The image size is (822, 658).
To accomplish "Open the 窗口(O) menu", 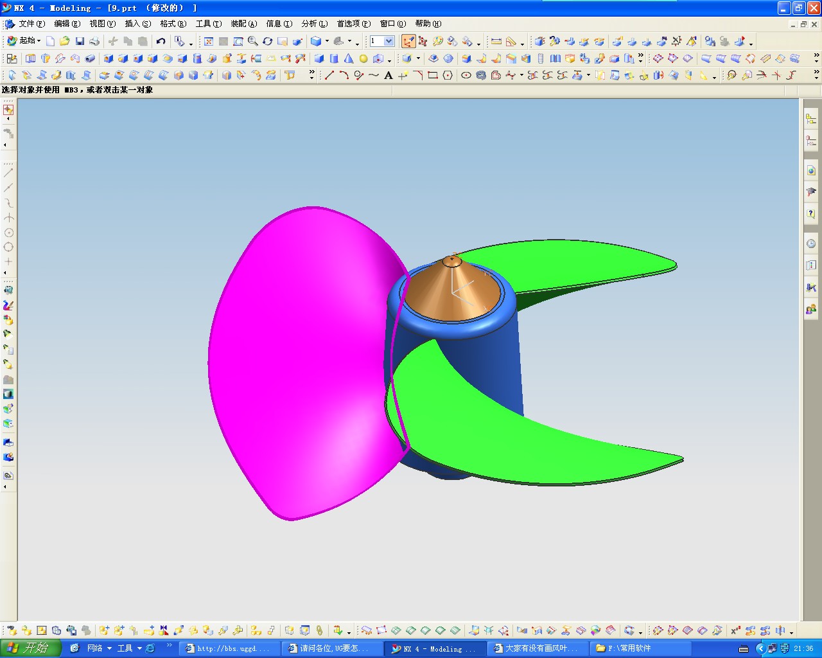I will 393,24.
